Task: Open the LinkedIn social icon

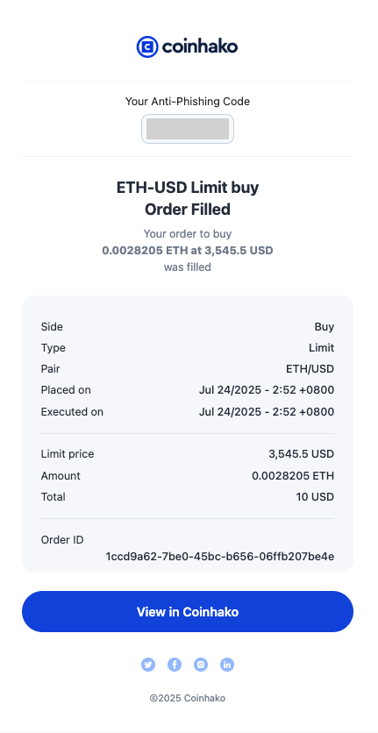Action: [x=227, y=665]
